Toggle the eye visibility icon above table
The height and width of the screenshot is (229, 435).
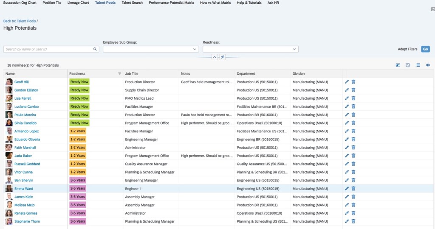click(428, 65)
